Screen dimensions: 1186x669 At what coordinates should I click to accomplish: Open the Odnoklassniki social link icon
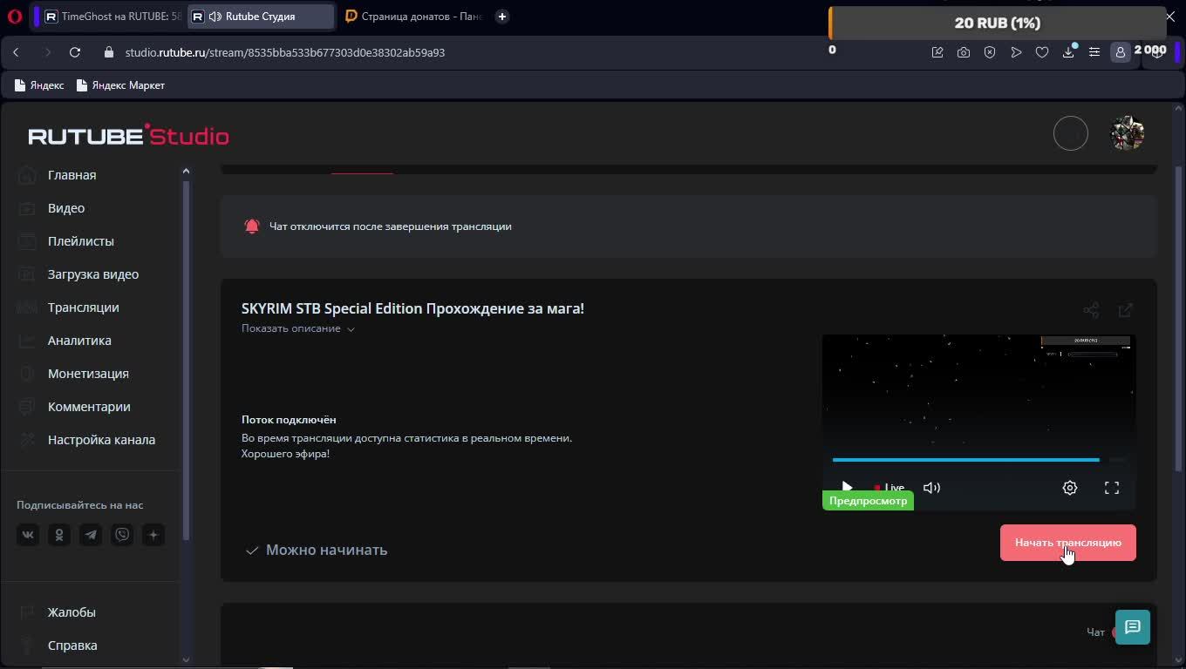click(59, 535)
